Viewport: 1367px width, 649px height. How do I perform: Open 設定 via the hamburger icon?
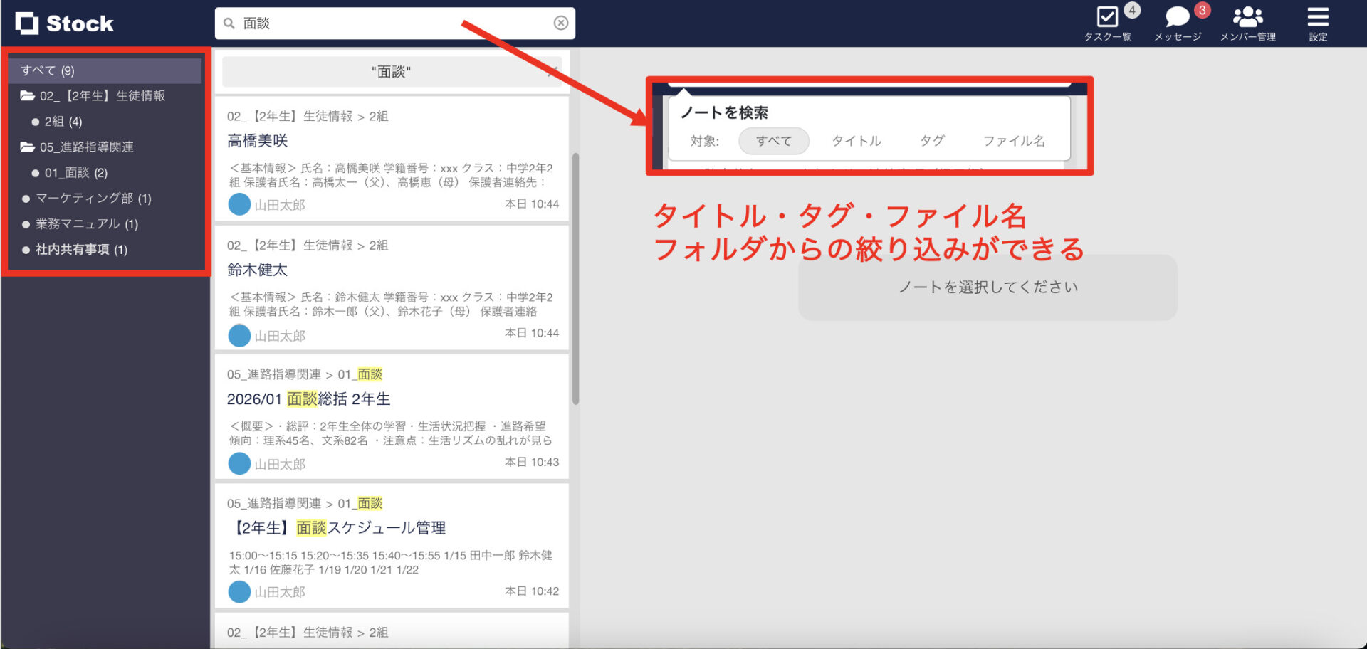pyautogui.click(x=1318, y=18)
